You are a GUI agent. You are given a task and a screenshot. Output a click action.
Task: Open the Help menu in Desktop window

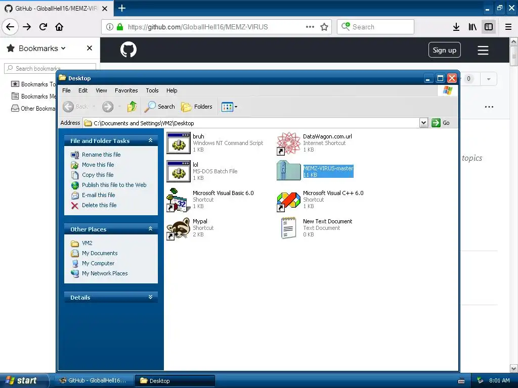pos(172,90)
